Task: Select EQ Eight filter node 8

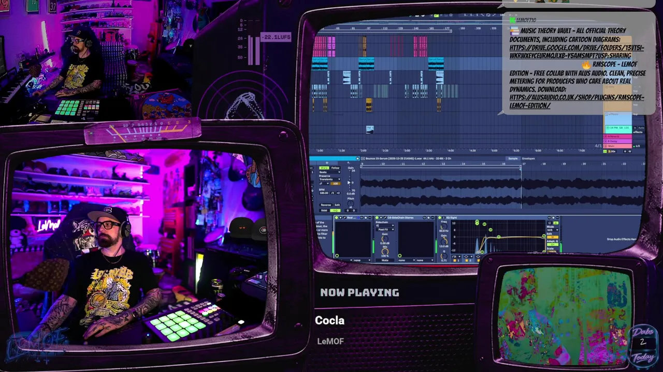Action: (544, 251)
